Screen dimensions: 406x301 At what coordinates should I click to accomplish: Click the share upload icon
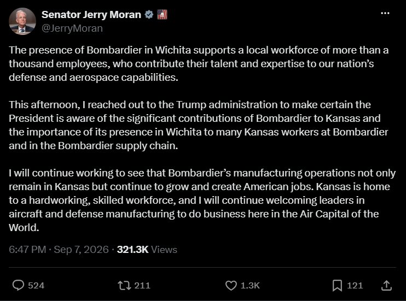(386, 285)
